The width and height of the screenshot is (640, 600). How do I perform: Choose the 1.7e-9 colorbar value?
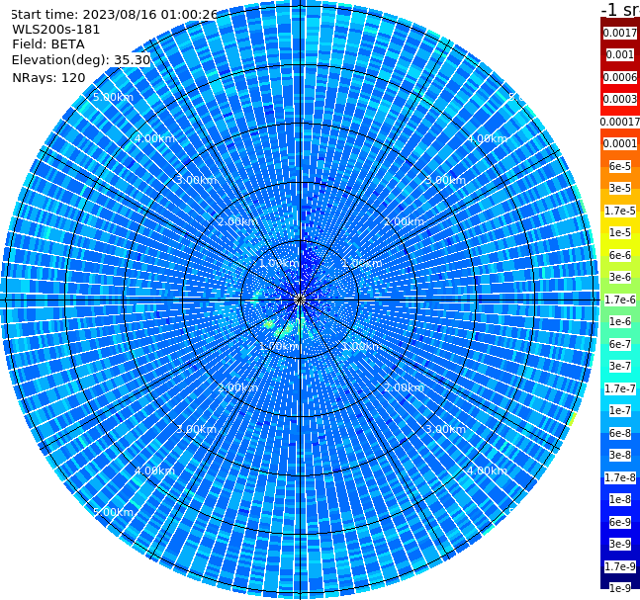(x=620, y=566)
